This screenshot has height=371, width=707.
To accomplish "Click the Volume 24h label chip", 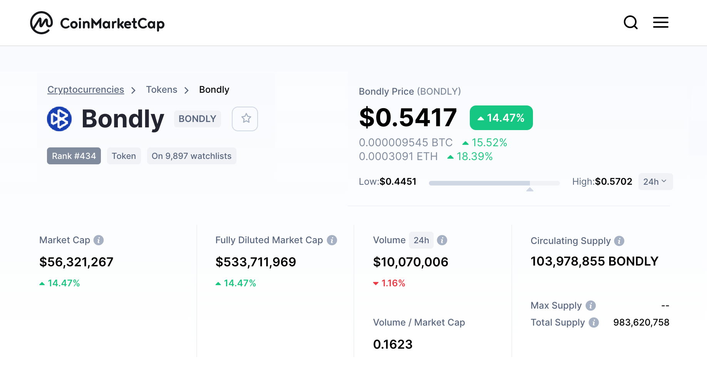I will tap(421, 240).
